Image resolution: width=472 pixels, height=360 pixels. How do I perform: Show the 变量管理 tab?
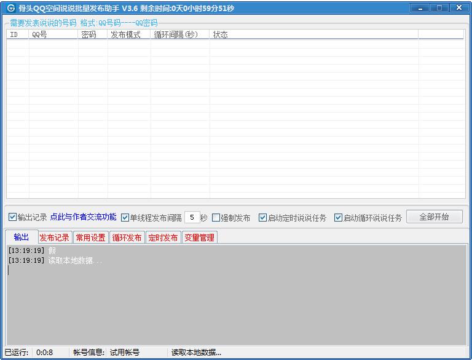tap(200, 238)
